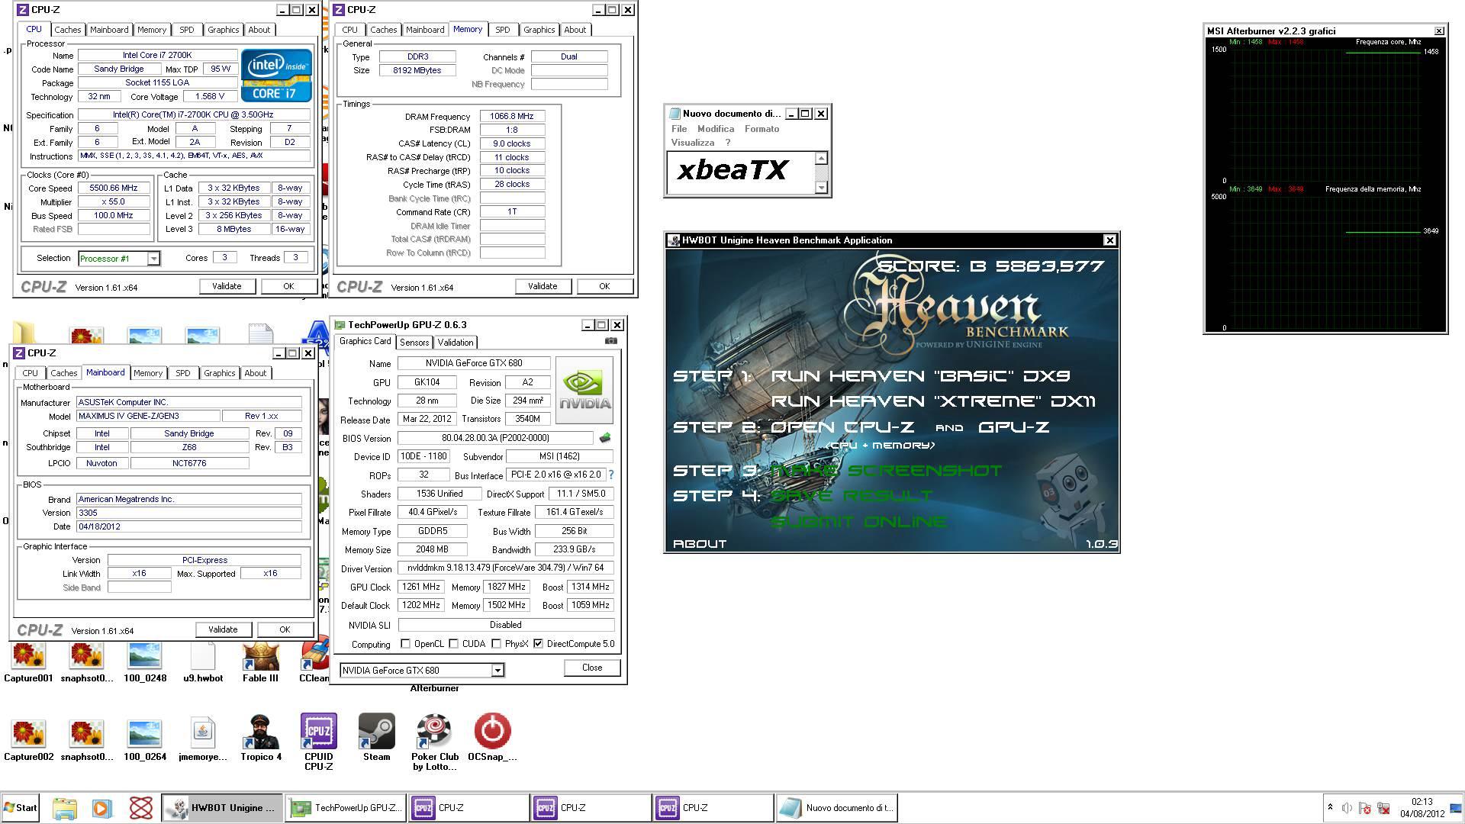The width and height of the screenshot is (1465, 824).
Task: Click the GPU-Z screenshot camera icon
Action: pos(611,341)
